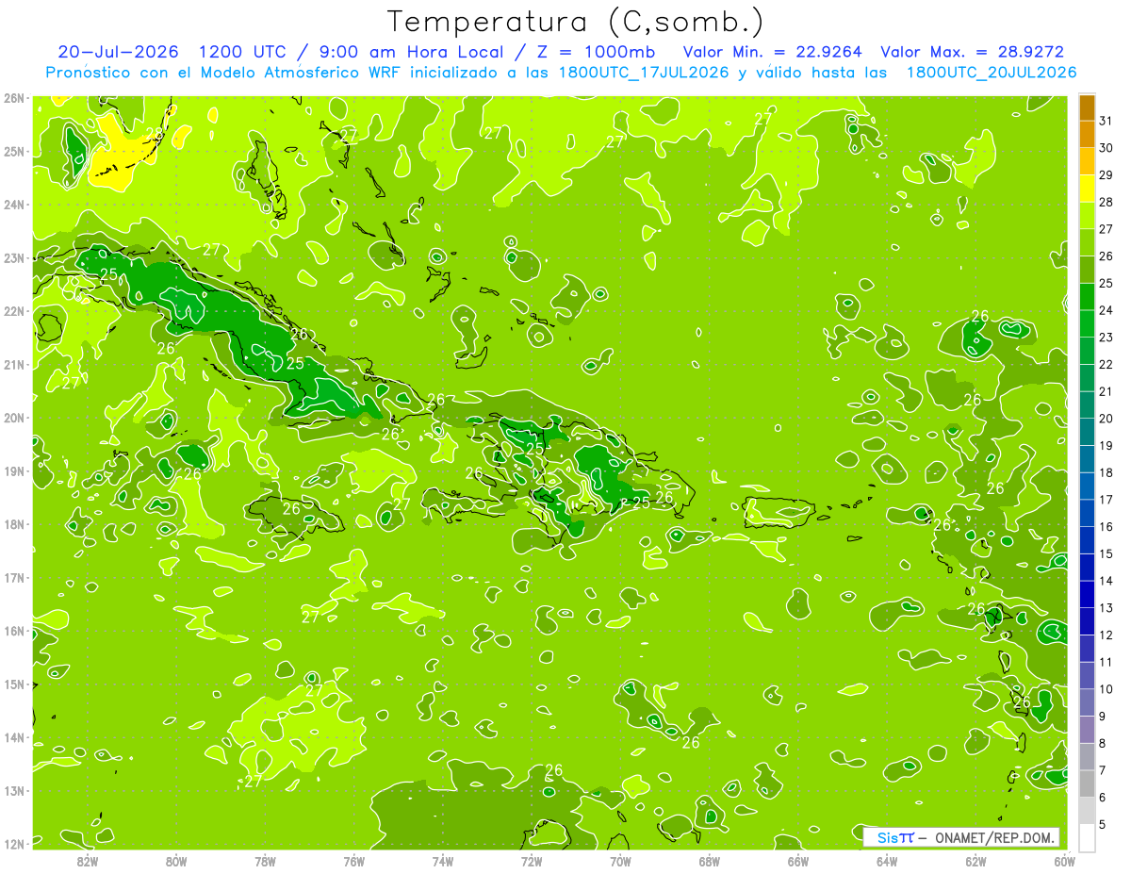Image resolution: width=1131 pixels, height=874 pixels.
Task: Click the "23N" latitude axis label
Action: (x=13, y=258)
